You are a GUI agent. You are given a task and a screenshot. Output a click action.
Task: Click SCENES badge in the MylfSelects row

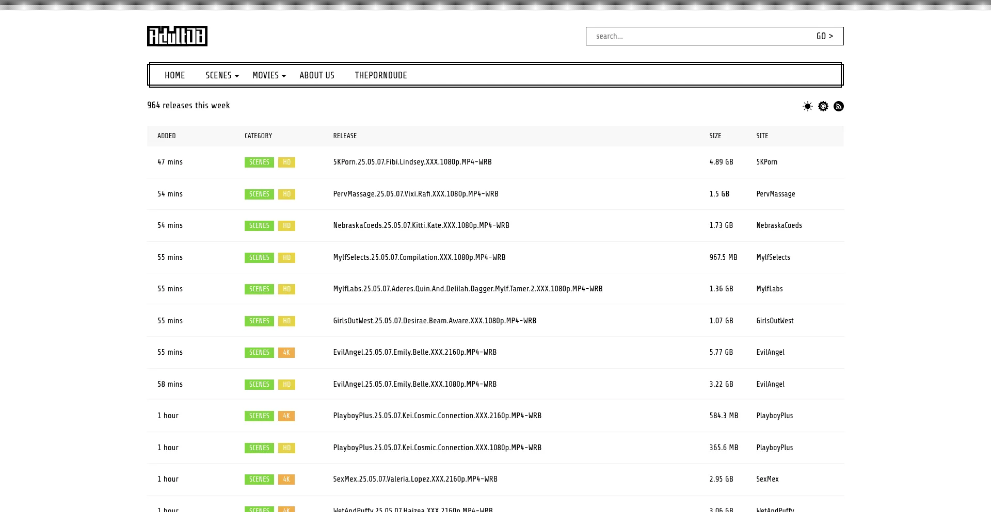click(x=259, y=257)
